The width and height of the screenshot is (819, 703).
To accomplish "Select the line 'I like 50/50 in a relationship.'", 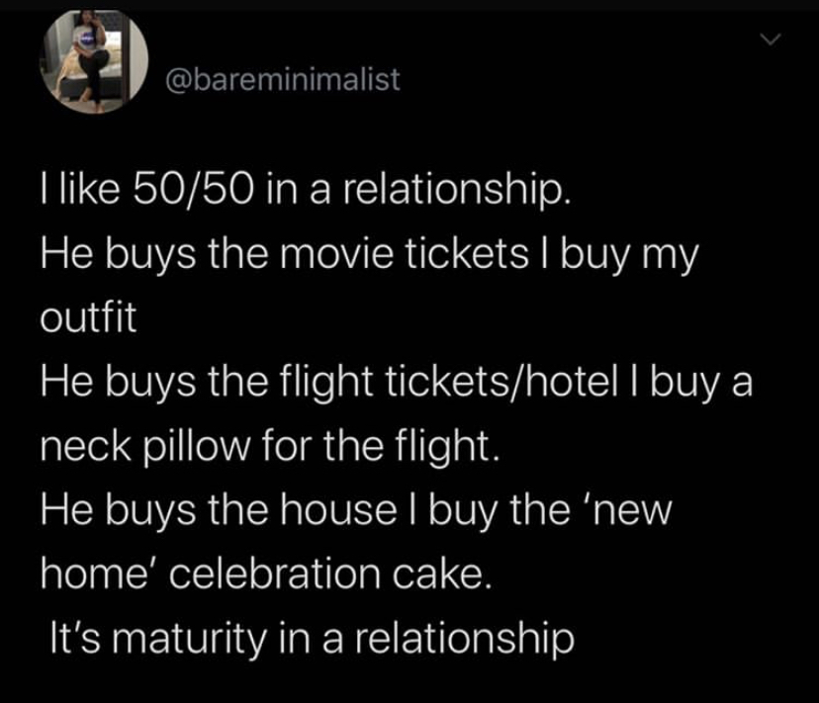I will click(x=306, y=189).
